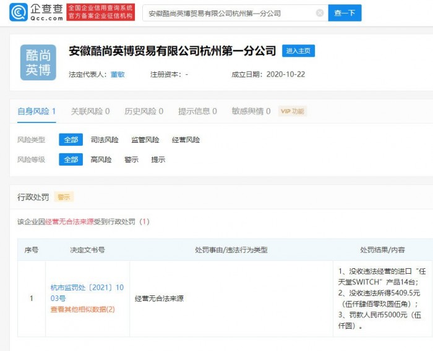Filter risk type by 经营风险
Image resolution: width=433 pixels, height=351 pixels.
pyautogui.click(x=186, y=140)
